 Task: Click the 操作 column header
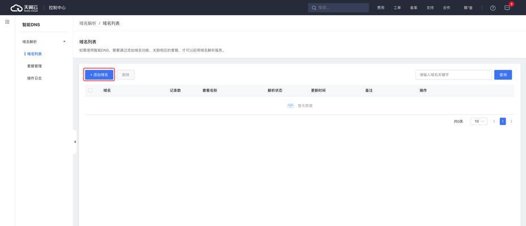pyautogui.click(x=423, y=90)
